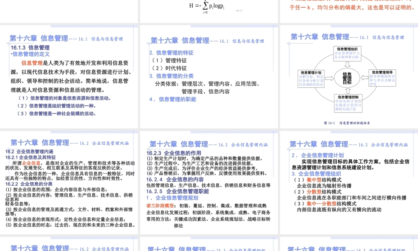The width and height of the screenshot is (418, 251).
Task: Click the figure caption 图16-1 信息管理的职能体系
Action: pos(347,123)
